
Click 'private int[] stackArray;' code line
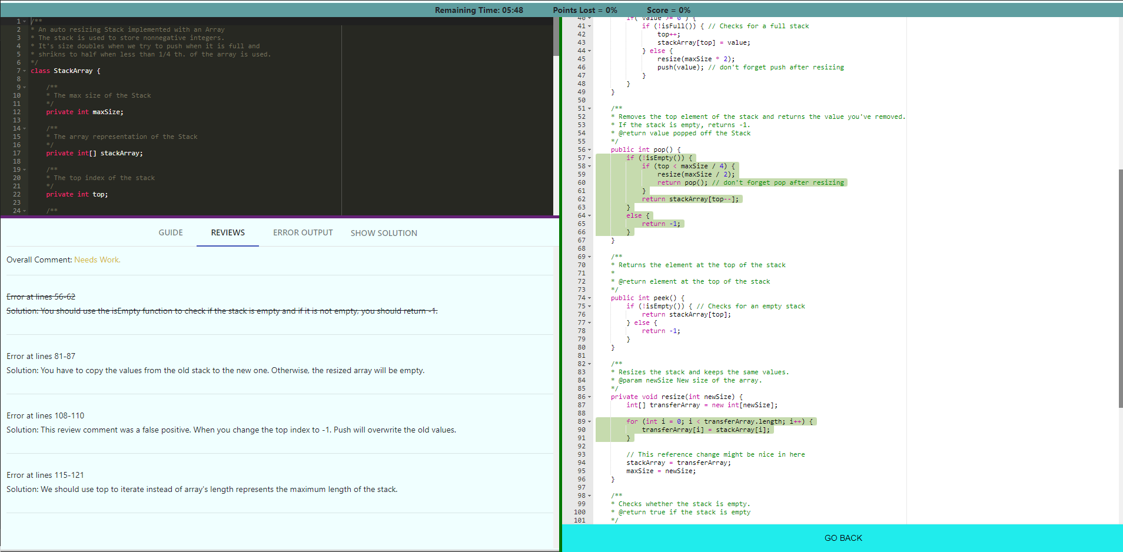[94, 153]
